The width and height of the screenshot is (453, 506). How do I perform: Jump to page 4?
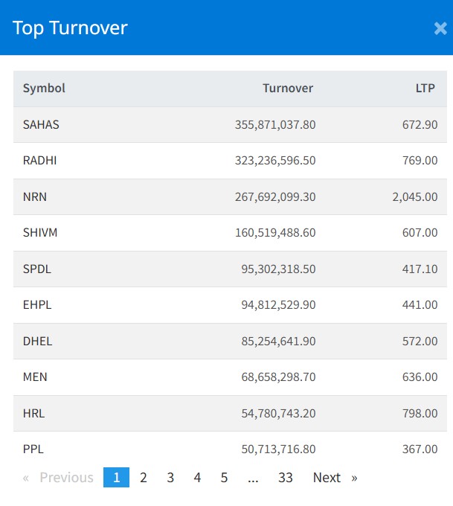click(197, 478)
